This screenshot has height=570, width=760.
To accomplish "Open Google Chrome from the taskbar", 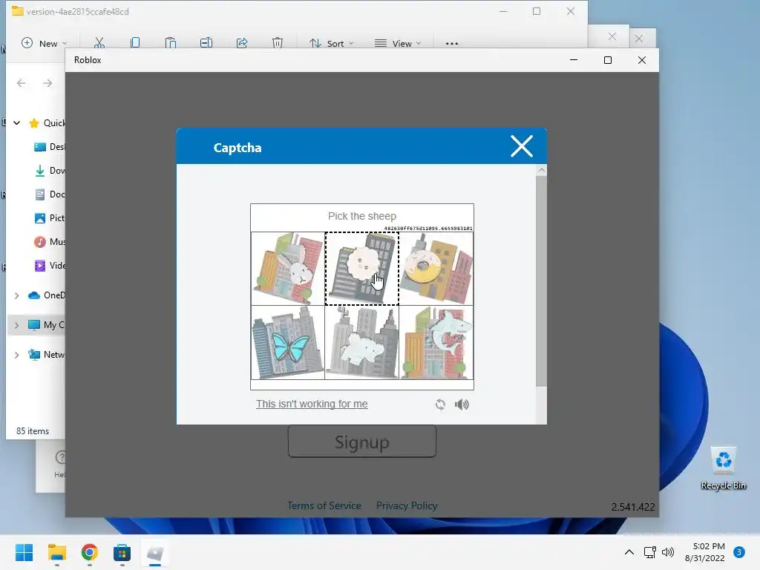I will pyautogui.click(x=89, y=552).
